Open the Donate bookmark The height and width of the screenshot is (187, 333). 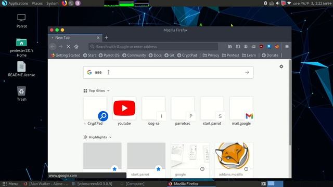(270, 56)
